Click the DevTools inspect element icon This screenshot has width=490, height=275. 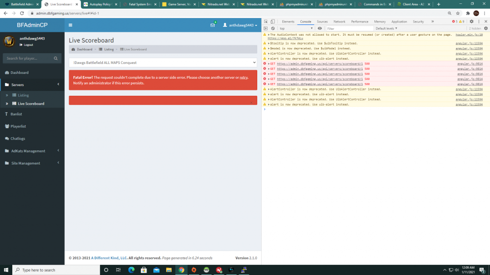click(266, 21)
